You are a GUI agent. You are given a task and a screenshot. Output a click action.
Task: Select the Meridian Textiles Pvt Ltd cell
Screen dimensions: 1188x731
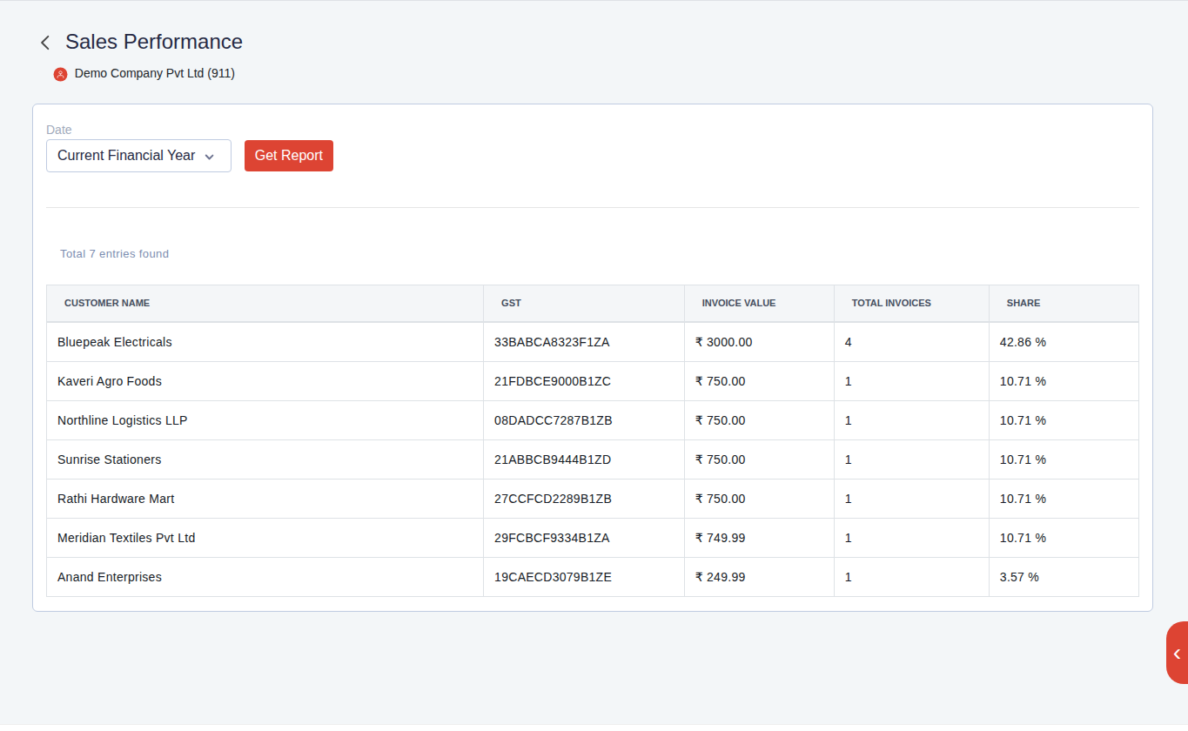265,538
